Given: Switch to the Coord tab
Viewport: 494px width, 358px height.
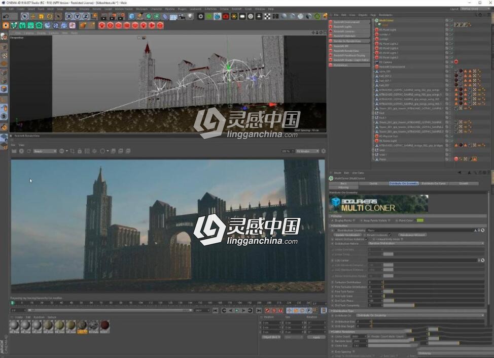Looking at the screenshot, I should [373, 183].
